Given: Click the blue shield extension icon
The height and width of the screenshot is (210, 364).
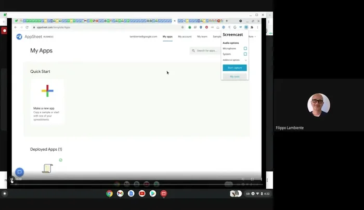Looking at the screenshot, I should (201, 28).
